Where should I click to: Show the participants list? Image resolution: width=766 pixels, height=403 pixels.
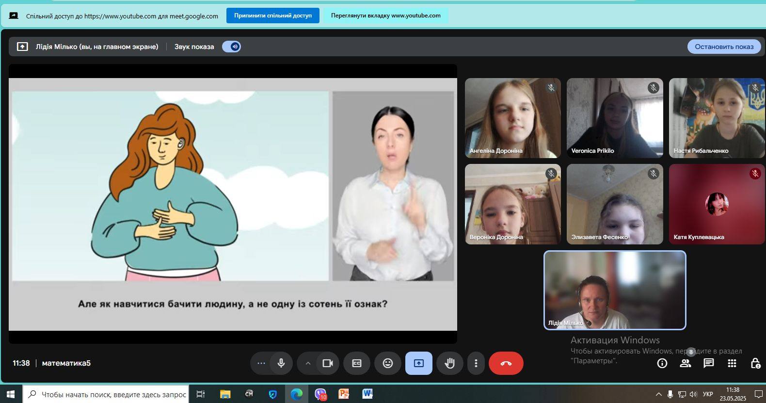(686, 363)
